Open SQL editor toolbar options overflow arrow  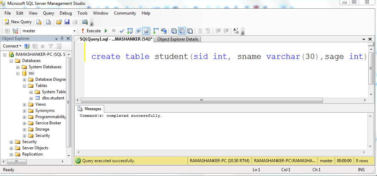tap(243, 31)
